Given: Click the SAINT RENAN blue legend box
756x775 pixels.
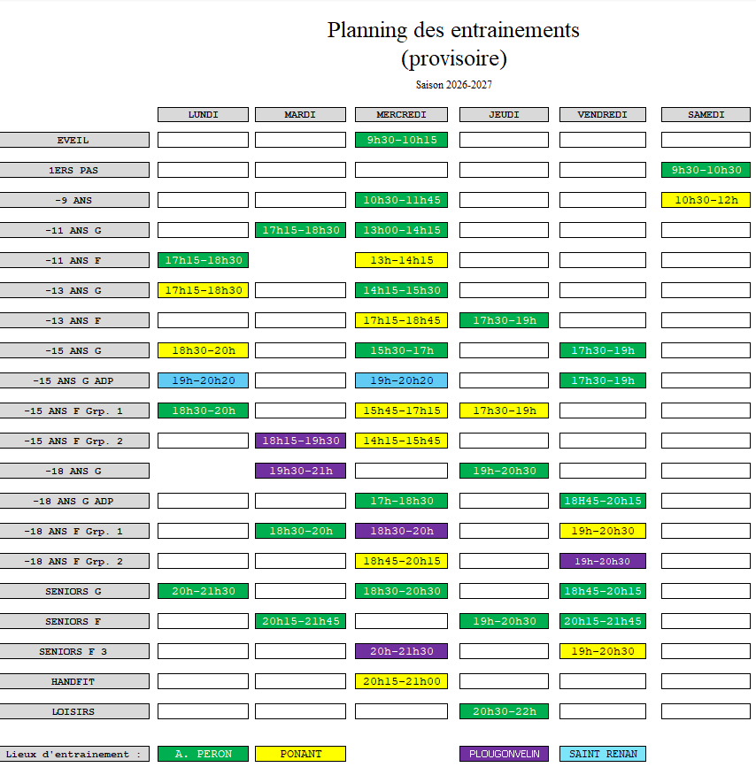Looking at the screenshot, I should coord(602,754).
